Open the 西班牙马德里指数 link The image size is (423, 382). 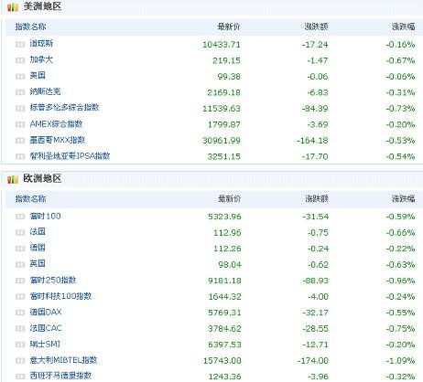coord(60,376)
